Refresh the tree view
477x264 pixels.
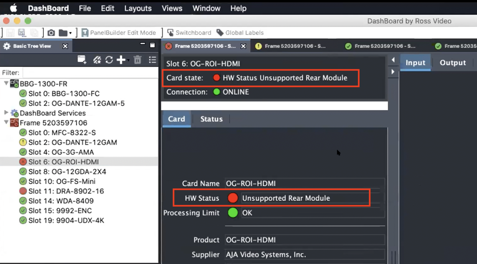[x=109, y=60]
